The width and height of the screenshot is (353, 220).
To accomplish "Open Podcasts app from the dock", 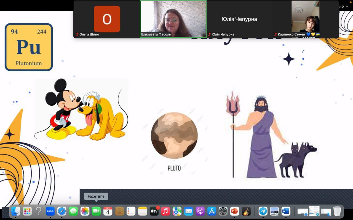I will click(x=200, y=211).
